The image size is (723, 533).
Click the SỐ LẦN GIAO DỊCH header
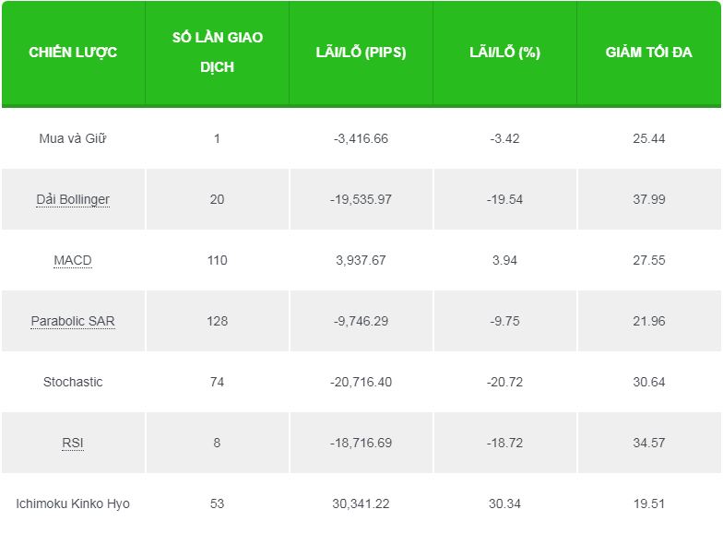pyautogui.click(x=217, y=53)
